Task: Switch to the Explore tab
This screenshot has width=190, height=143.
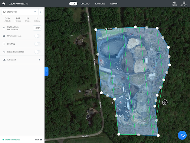Action: pos(100,4)
